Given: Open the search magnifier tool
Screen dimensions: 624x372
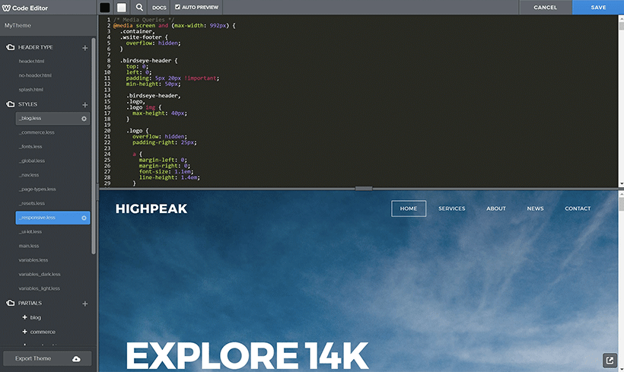Looking at the screenshot, I should pyautogui.click(x=139, y=7).
